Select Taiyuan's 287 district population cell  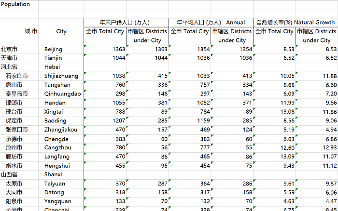click(x=147, y=184)
